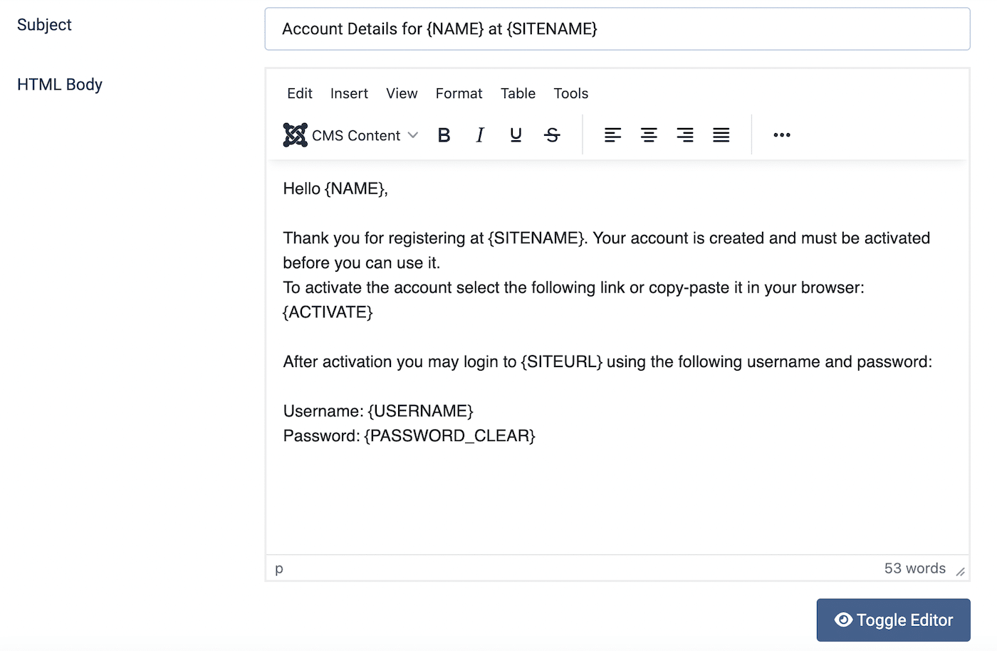
Task: Open the Tools menu
Action: 570,93
